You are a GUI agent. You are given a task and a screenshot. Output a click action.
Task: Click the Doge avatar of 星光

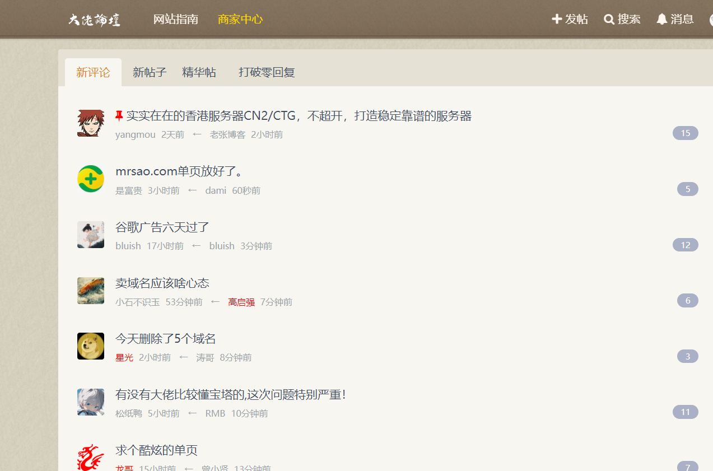[x=91, y=346]
